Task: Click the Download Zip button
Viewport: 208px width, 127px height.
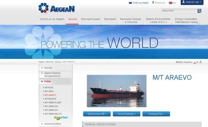Action: [156, 114]
